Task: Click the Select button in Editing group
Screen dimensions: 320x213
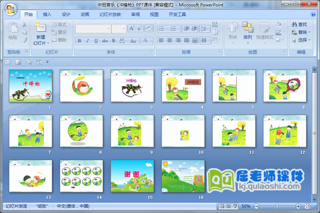Action: (x=301, y=40)
